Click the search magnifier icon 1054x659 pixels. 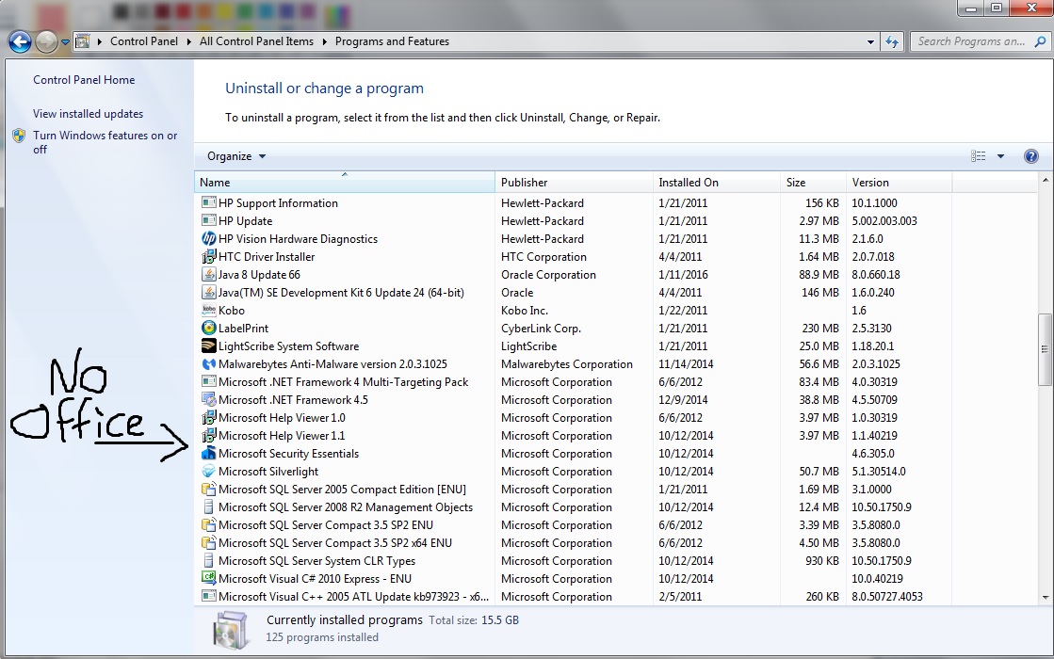[x=1040, y=41]
